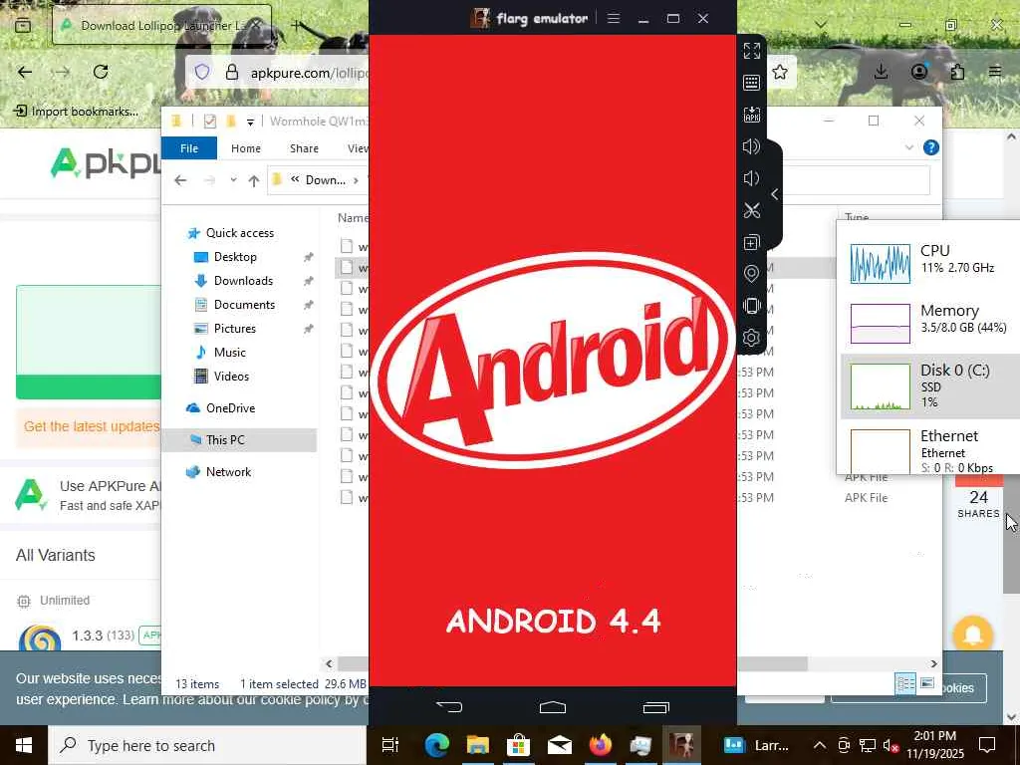Click the orange notification bell on APKPure page

[x=972, y=635]
